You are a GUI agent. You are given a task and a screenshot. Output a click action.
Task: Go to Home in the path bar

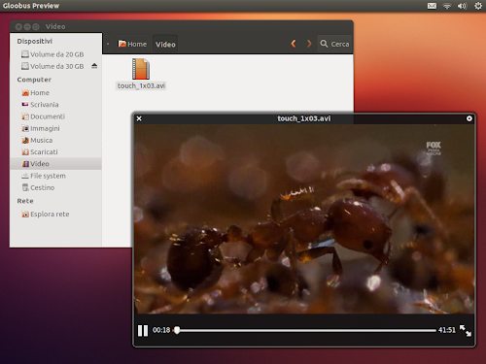[132, 44]
